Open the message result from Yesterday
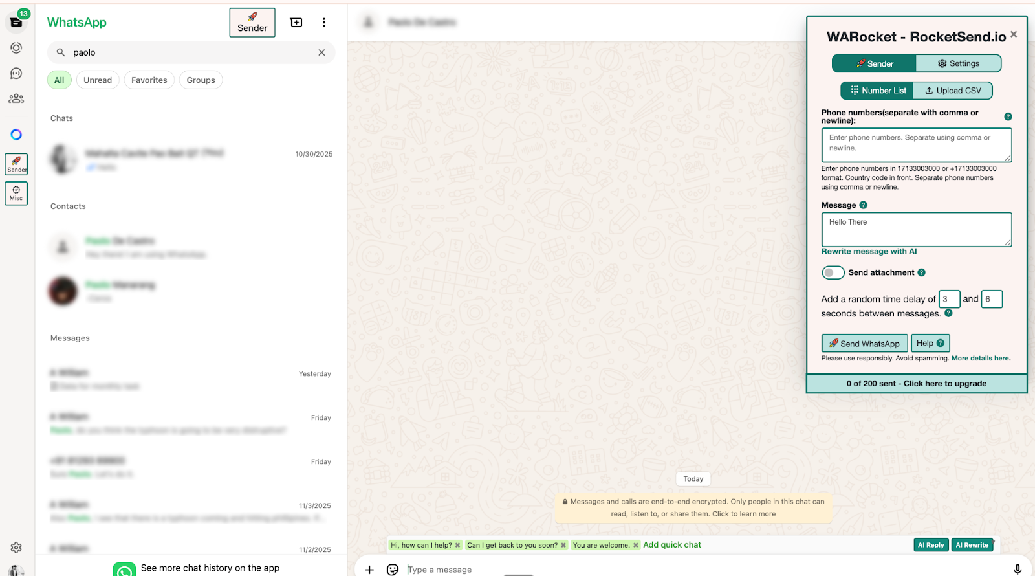The image size is (1035, 576). pos(191,379)
